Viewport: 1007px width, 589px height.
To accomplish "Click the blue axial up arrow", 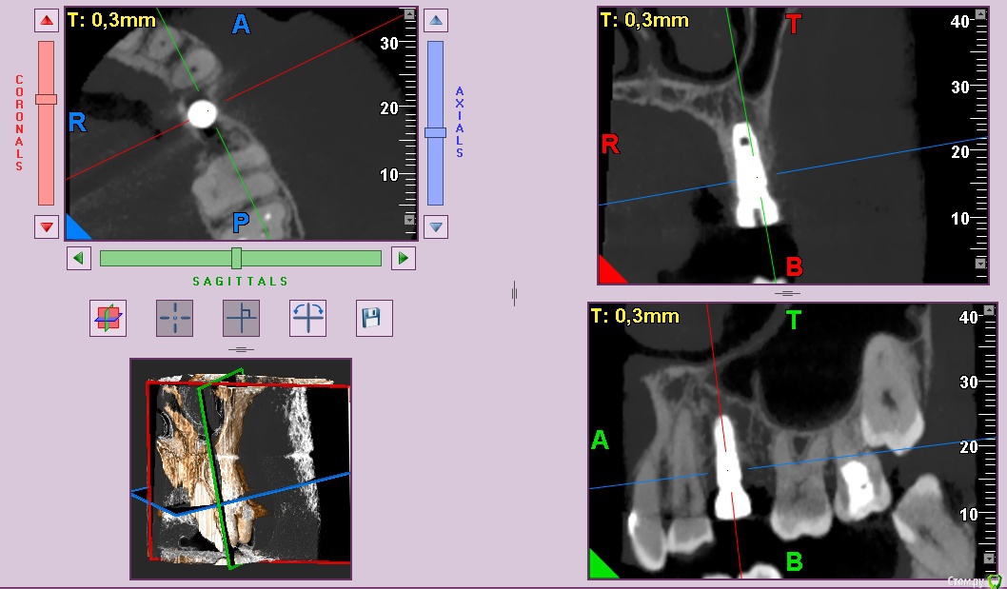I will [x=436, y=20].
